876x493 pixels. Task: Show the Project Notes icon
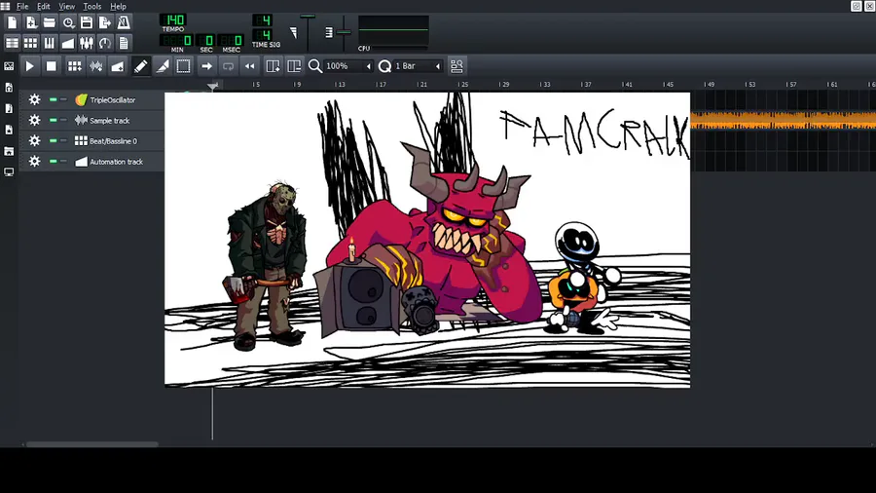click(124, 43)
